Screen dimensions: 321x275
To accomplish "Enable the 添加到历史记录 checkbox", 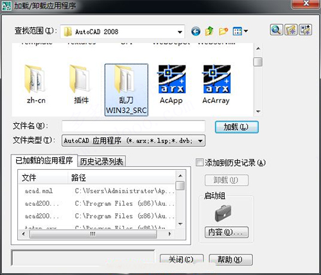I will coord(199,162).
